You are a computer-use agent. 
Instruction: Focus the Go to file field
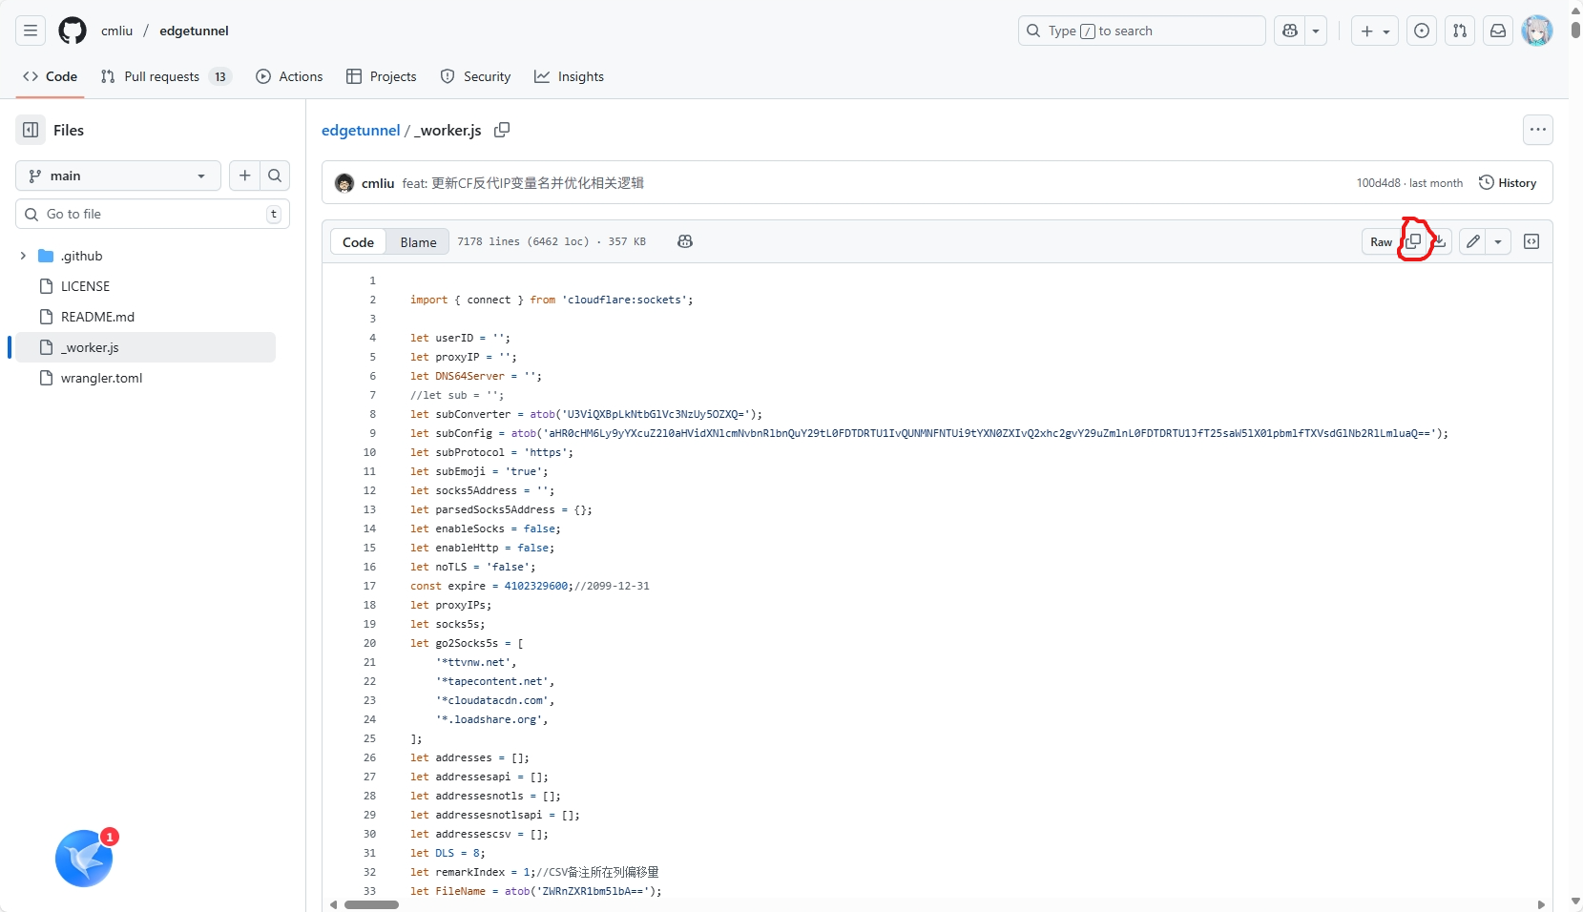[x=153, y=214]
